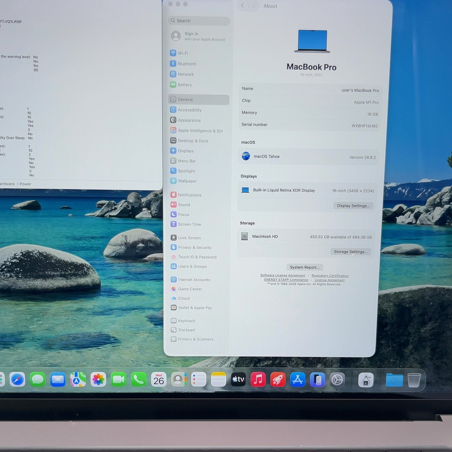The image size is (452, 452).
Task: Select General in the sidebar
Action: pyautogui.click(x=199, y=100)
